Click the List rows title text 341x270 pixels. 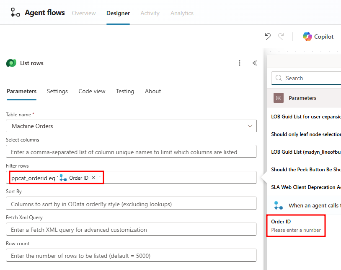click(32, 63)
